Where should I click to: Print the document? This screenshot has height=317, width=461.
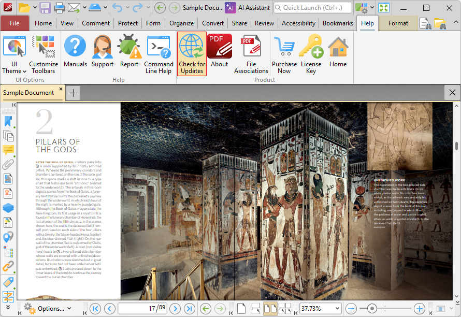pos(60,8)
